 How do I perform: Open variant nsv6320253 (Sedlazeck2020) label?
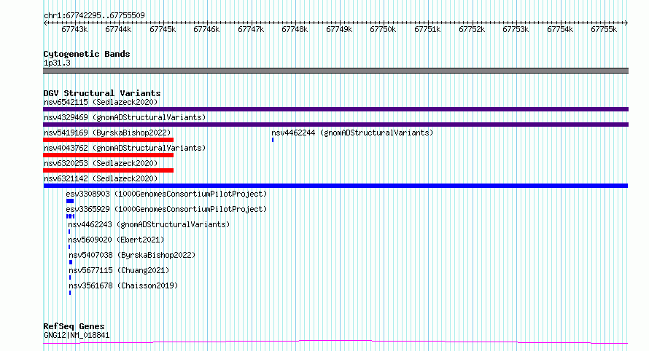[x=101, y=163]
